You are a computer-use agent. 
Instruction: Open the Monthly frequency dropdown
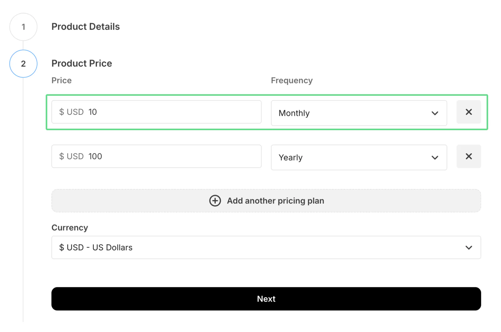(x=358, y=113)
